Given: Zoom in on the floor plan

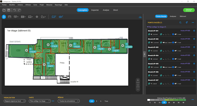Looking at the screenshot, I should [138, 80].
